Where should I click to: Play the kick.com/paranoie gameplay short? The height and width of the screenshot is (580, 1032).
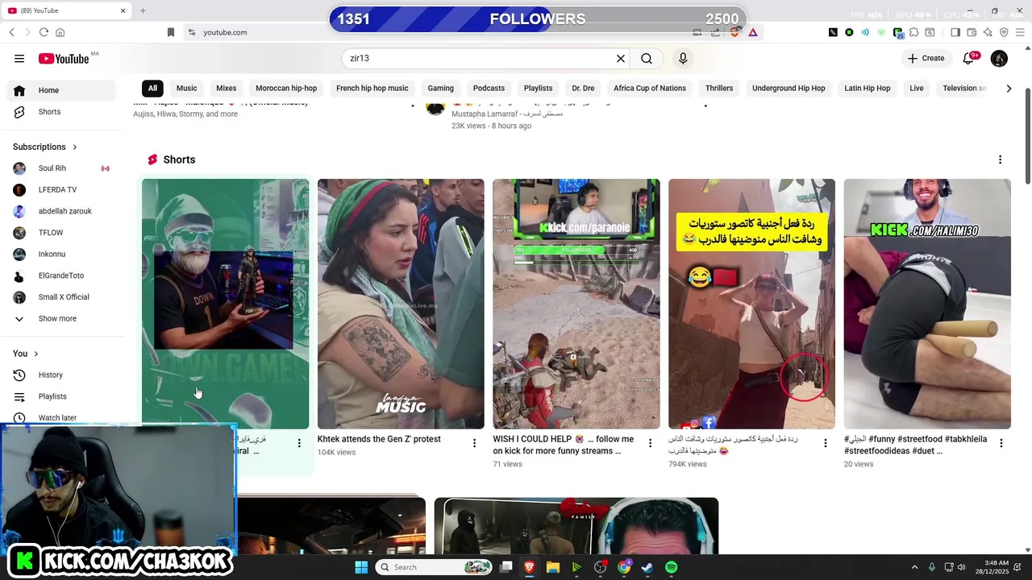pyautogui.click(x=576, y=304)
